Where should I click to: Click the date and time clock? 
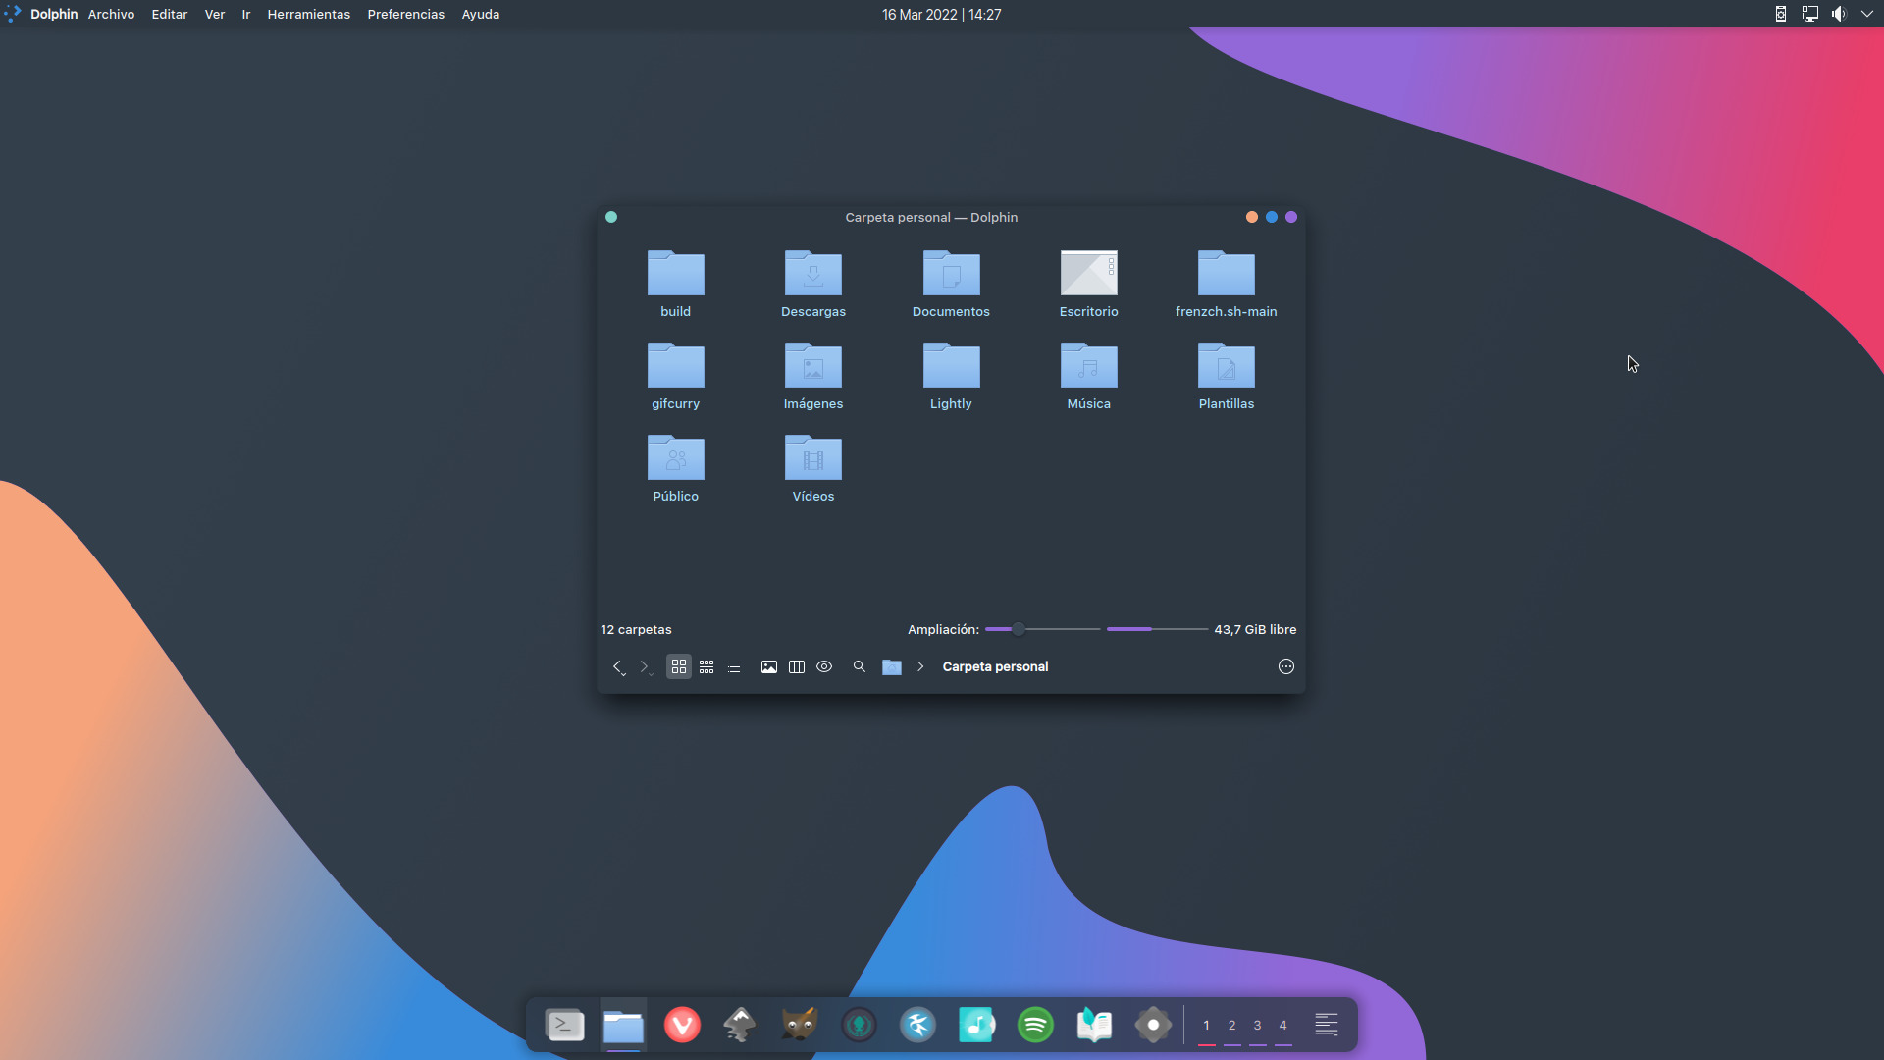[x=941, y=15]
